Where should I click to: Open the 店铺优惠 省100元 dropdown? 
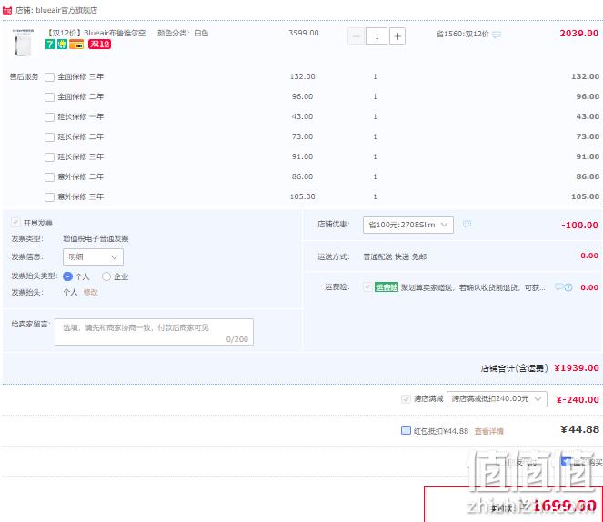click(408, 225)
